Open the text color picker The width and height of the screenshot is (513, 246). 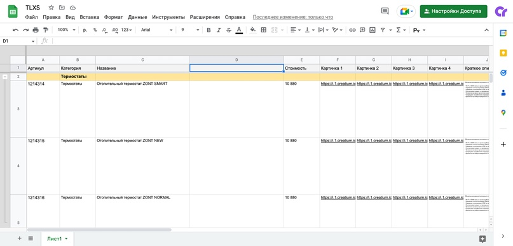239,30
